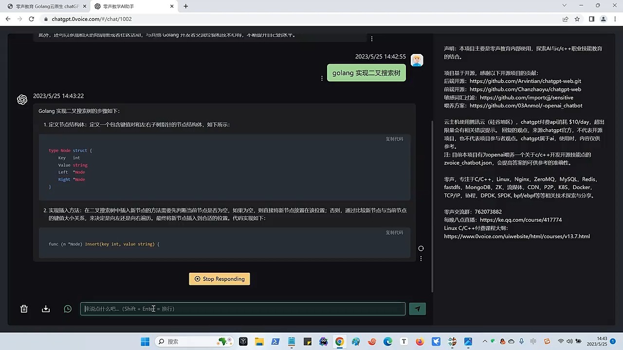Click the ChatGPT logo beside the assistant timestamp
Image resolution: width=623 pixels, height=350 pixels.
coord(22,99)
